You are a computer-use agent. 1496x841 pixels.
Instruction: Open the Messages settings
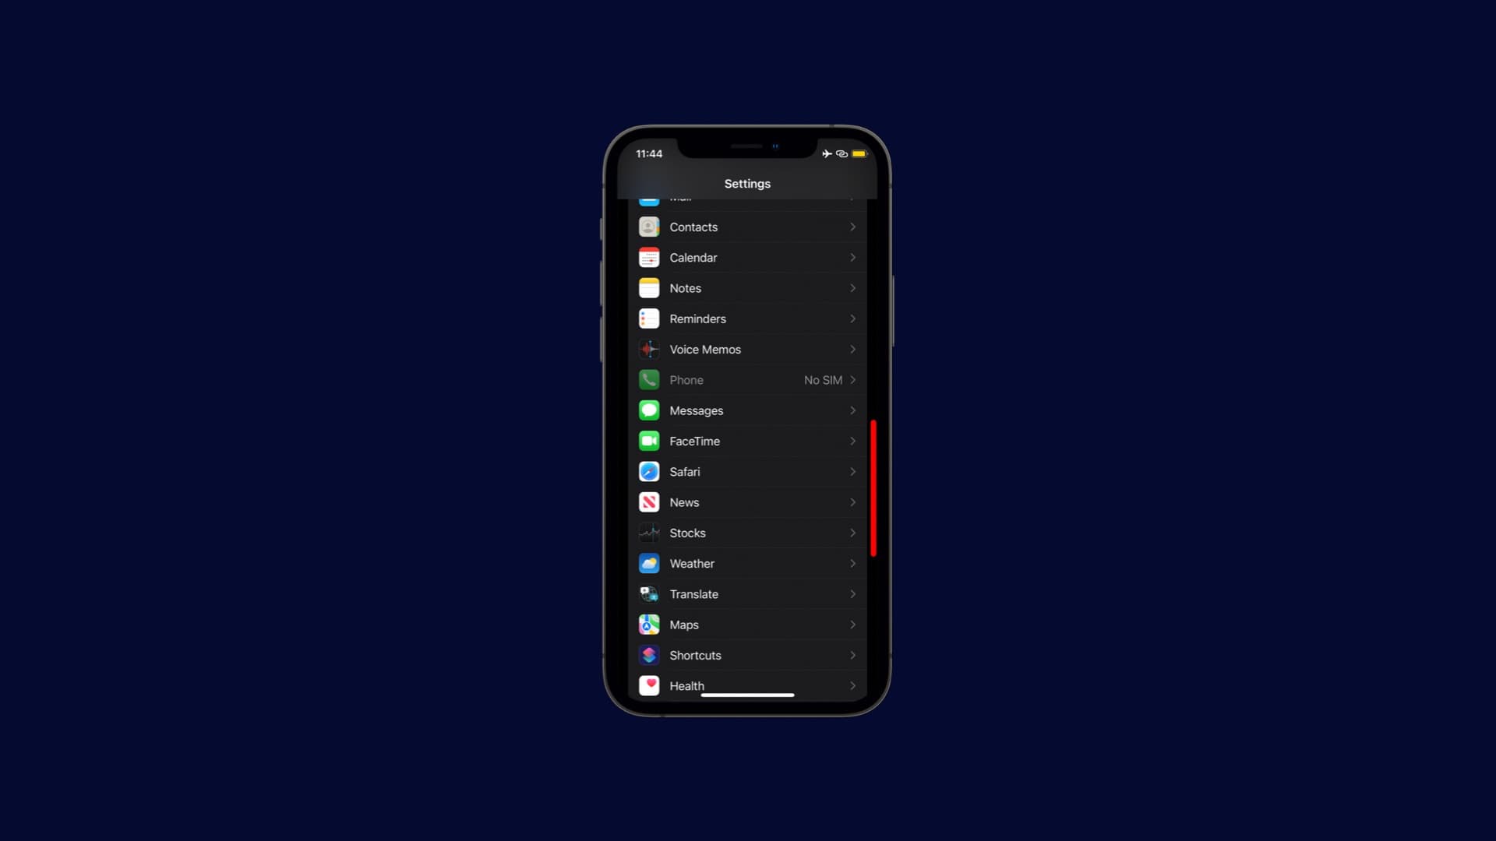[x=747, y=410]
